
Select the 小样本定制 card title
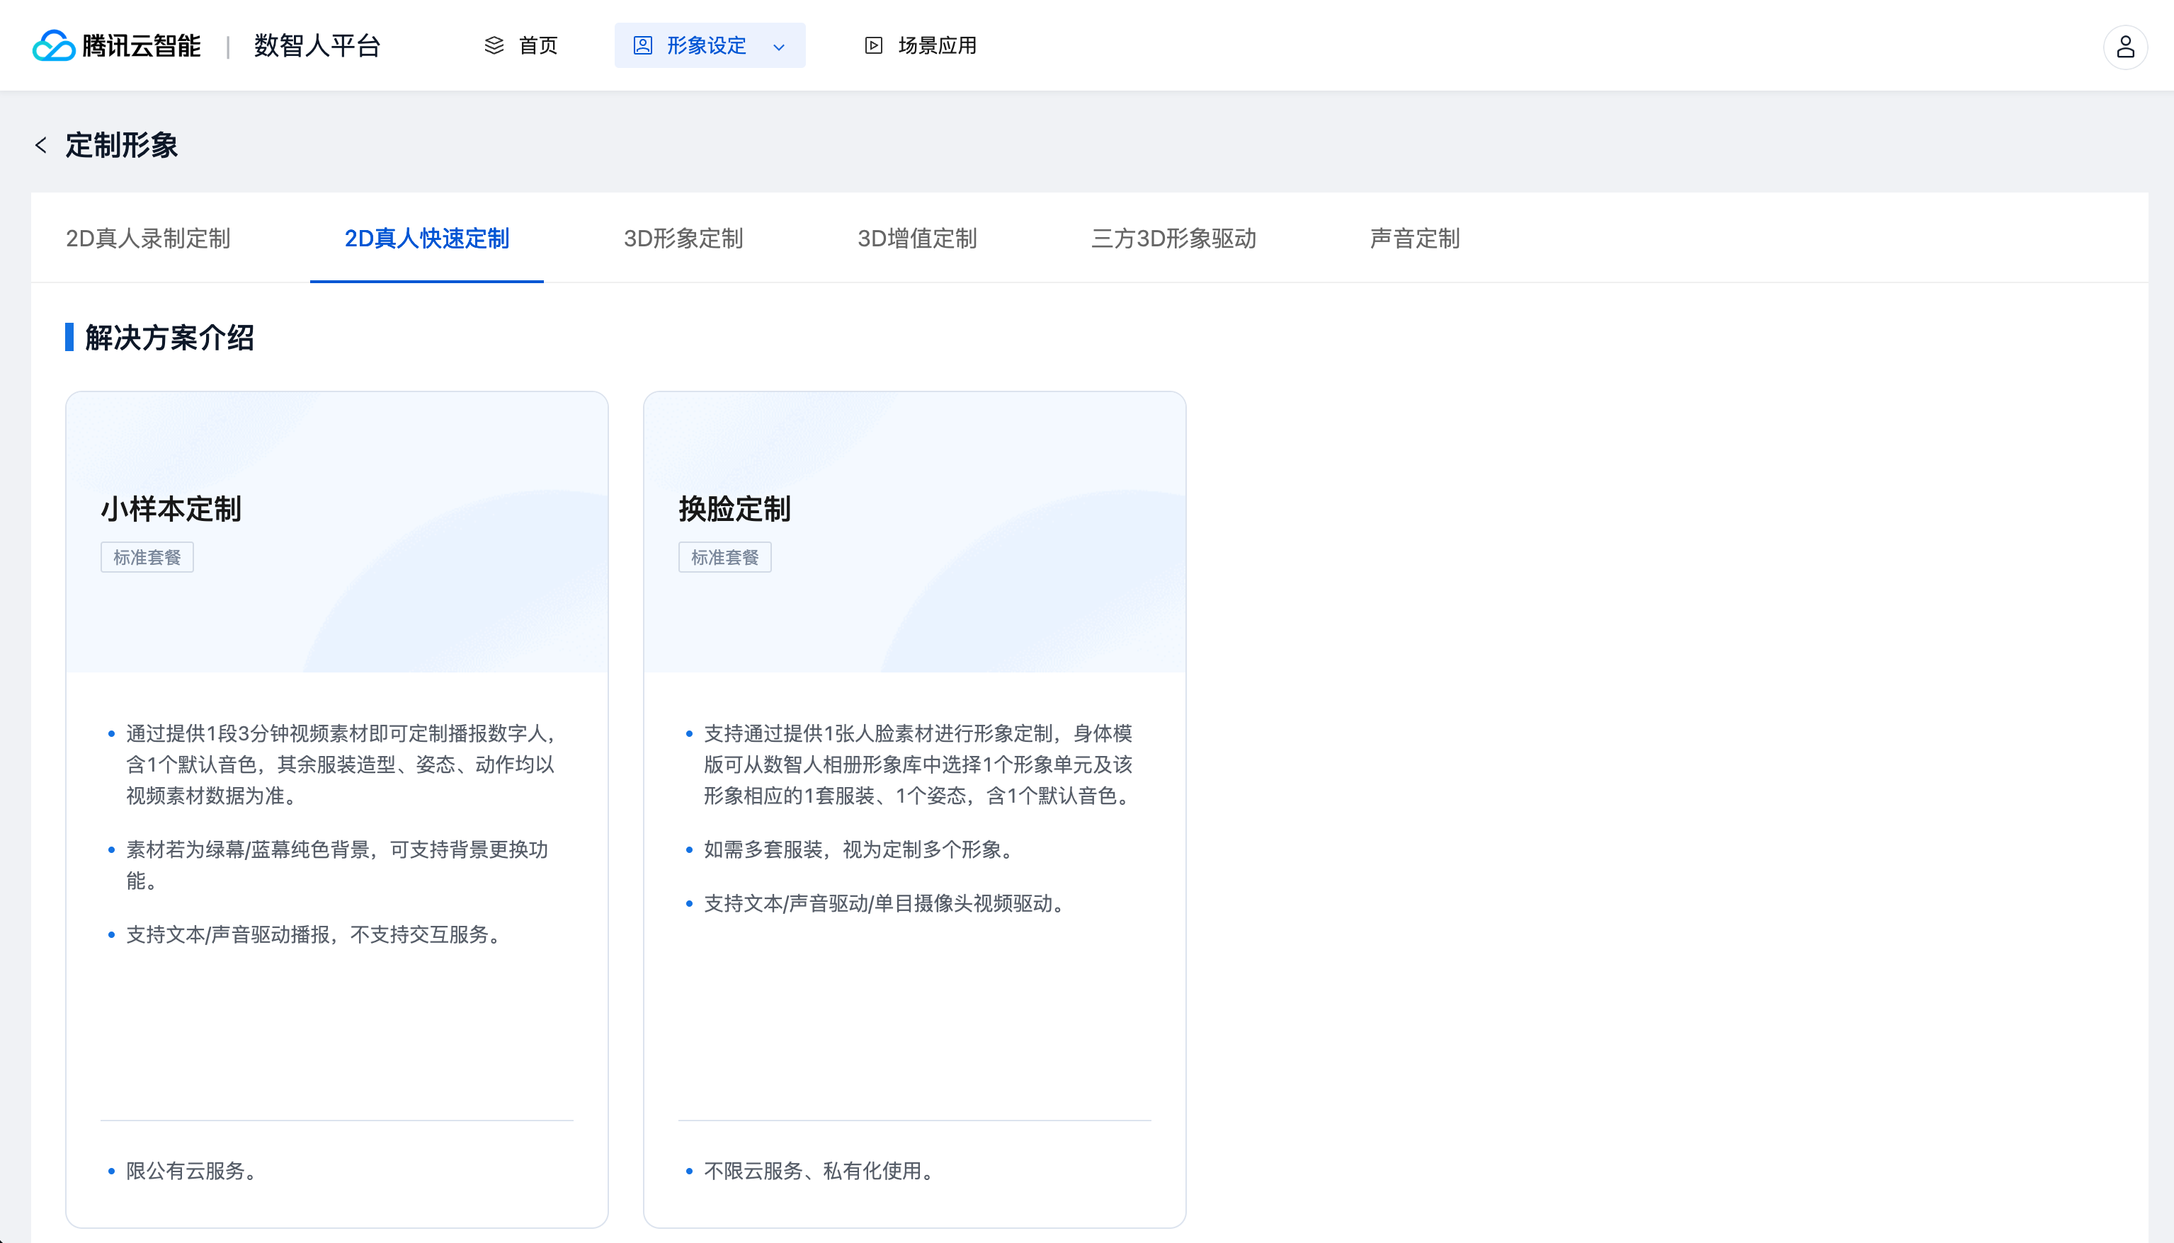(171, 509)
